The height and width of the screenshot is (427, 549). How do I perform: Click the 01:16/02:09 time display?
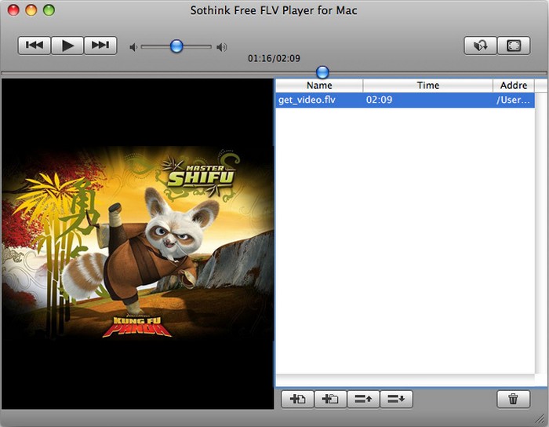(x=274, y=58)
